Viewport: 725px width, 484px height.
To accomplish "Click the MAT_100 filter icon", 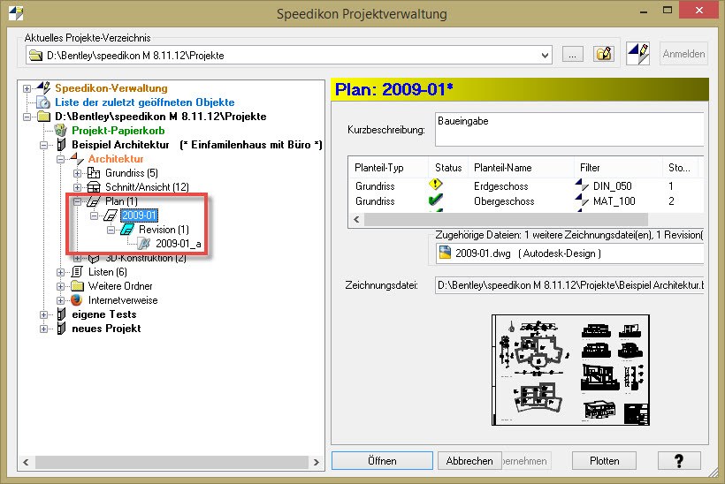I will click(582, 200).
